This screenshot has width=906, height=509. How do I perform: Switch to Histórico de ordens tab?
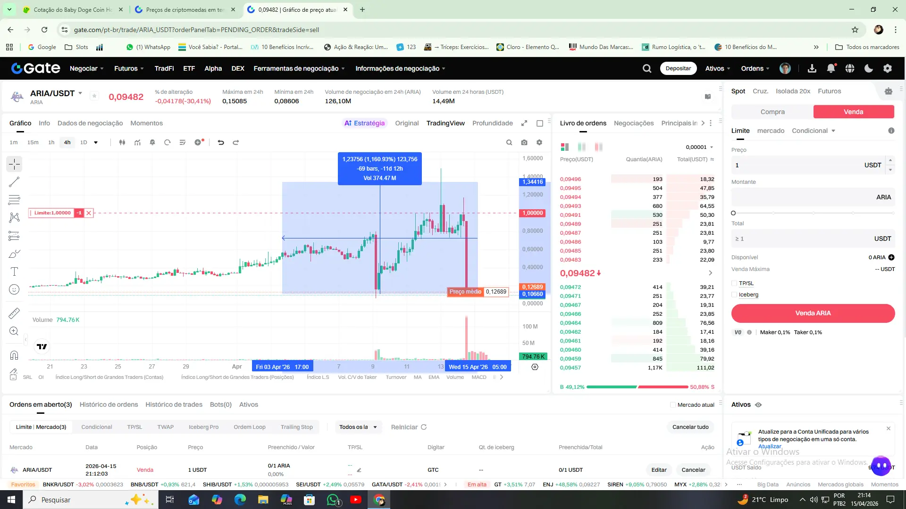tap(109, 404)
